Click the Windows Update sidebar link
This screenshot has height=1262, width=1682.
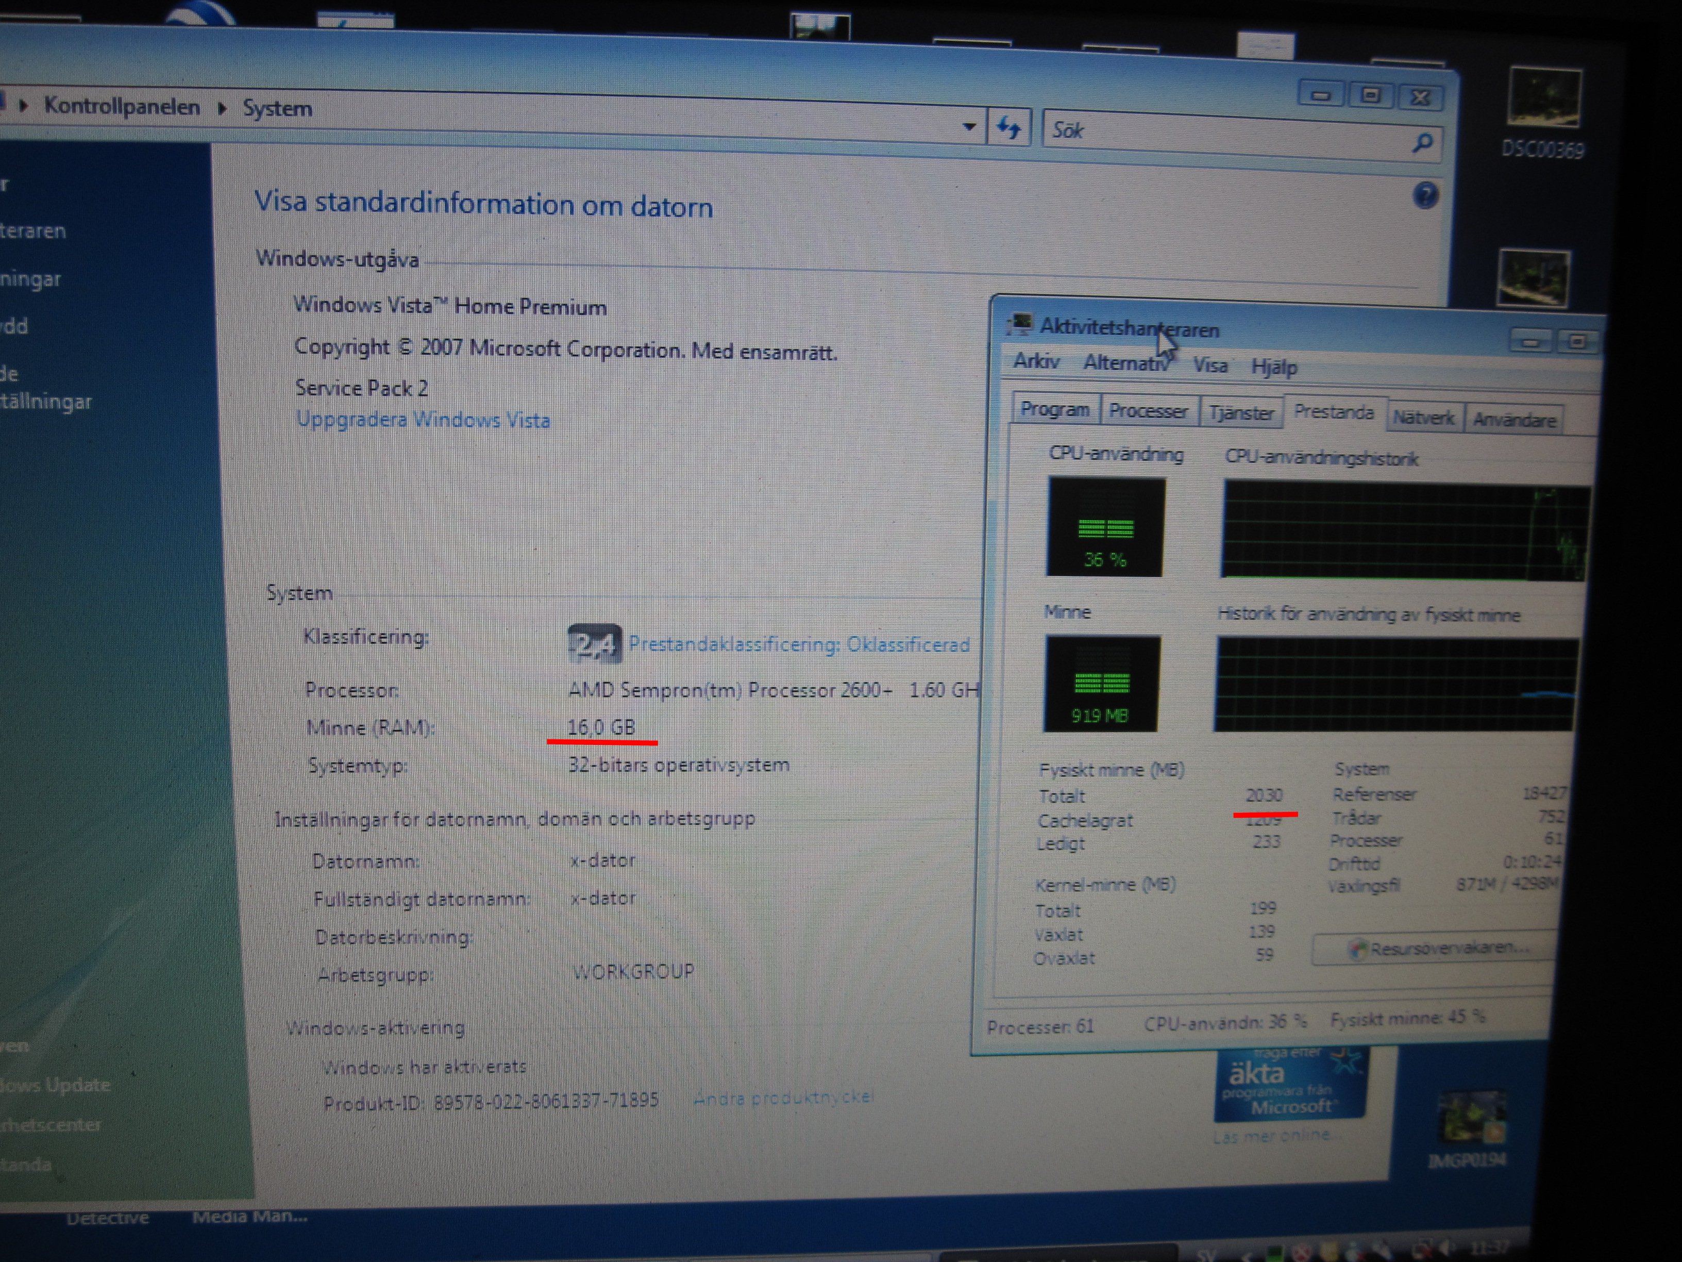[x=55, y=1085]
